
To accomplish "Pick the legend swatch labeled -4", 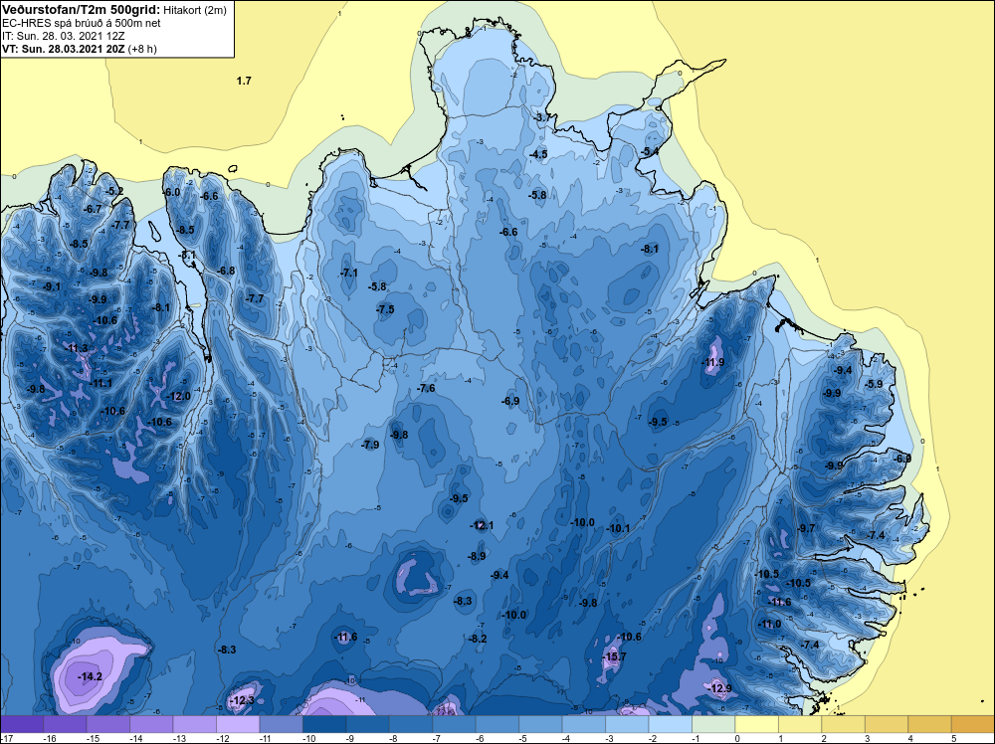I will [x=583, y=724].
